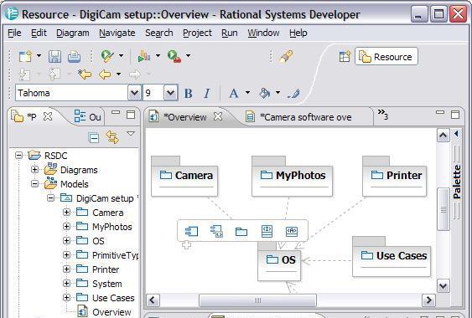Click the Line Color pen icon
The height and width of the screenshot is (318, 472).
point(293,94)
